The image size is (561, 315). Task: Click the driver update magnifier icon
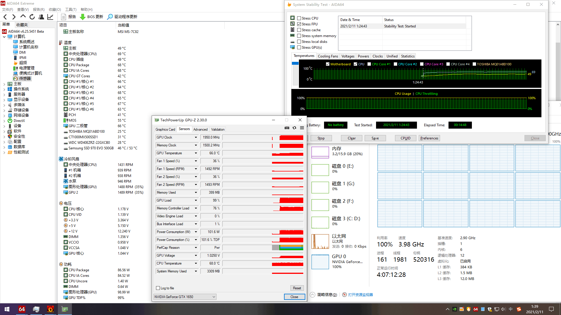click(x=110, y=17)
